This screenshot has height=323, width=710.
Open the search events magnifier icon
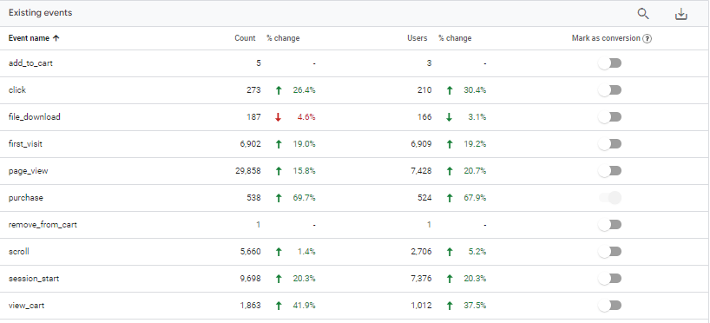[x=643, y=14]
